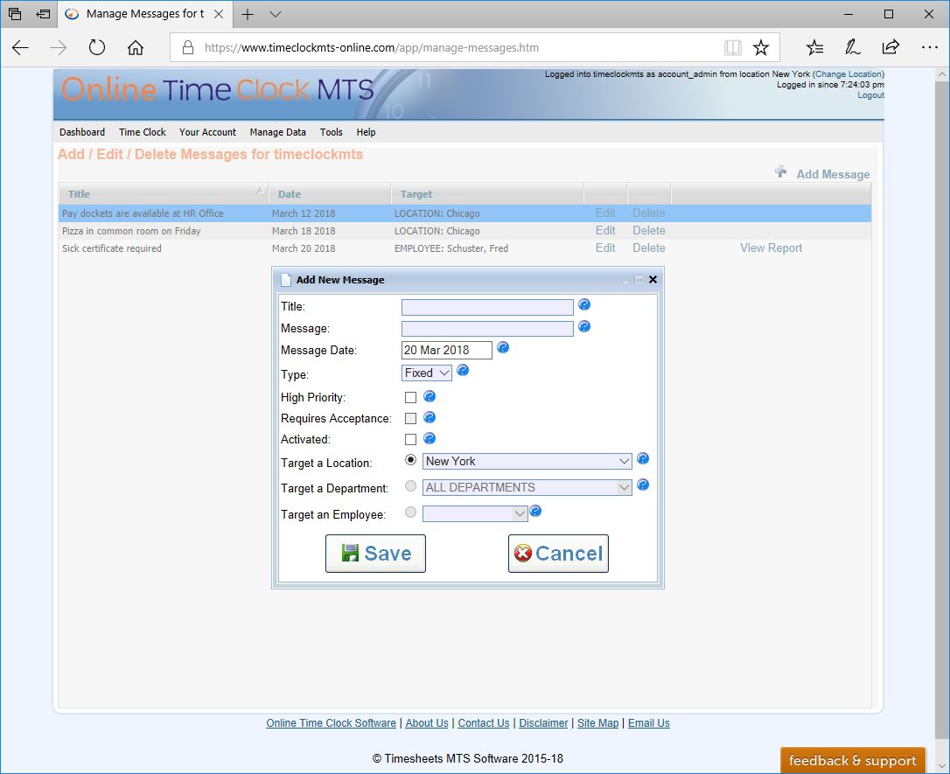
Task: Add page to favorites with star icon
Action: point(761,47)
